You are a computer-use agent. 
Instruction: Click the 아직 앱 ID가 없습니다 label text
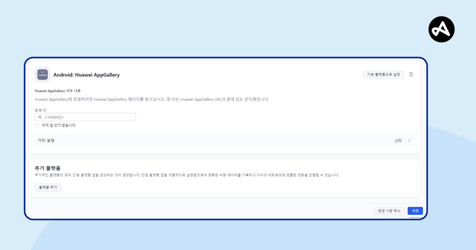59,126
